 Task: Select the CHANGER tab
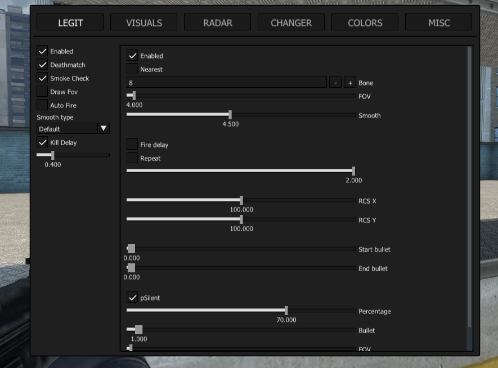pyautogui.click(x=291, y=23)
